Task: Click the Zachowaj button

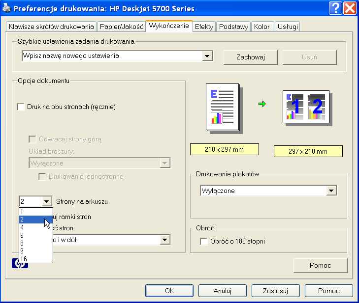Action: (251, 57)
